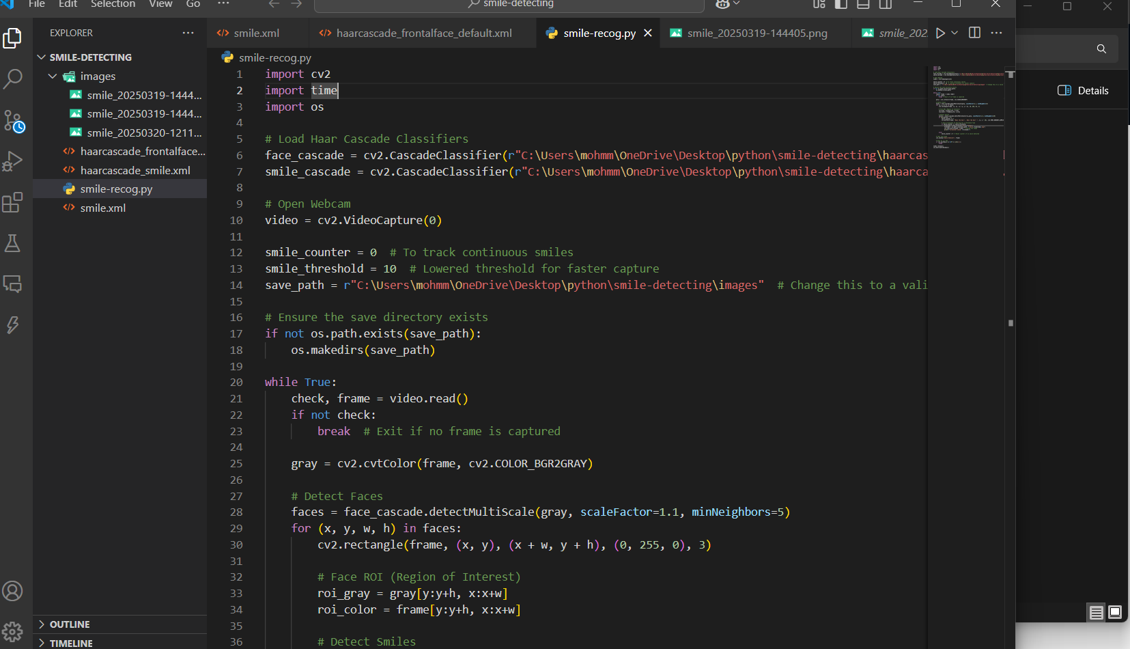Open the Selection menu
1130x649 pixels.
click(113, 4)
